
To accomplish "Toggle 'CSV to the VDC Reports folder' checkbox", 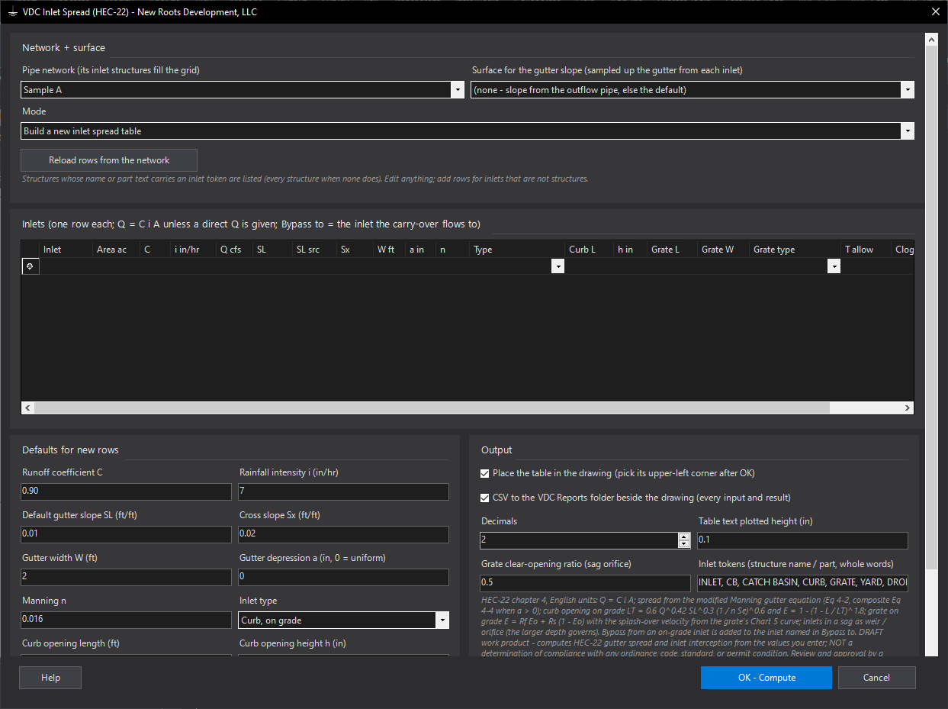I will tap(485, 498).
